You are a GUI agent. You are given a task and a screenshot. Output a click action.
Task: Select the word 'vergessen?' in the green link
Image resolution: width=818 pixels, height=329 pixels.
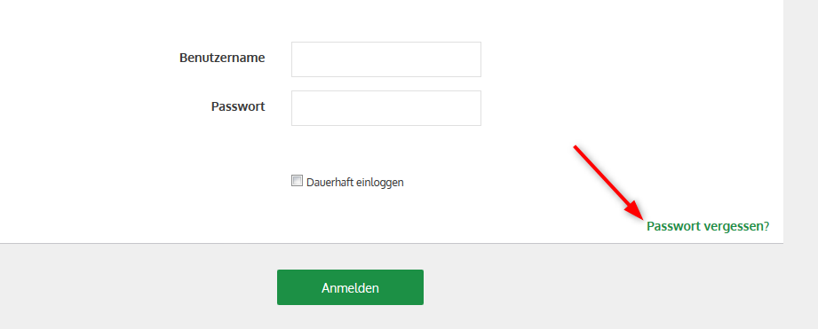(x=736, y=226)
